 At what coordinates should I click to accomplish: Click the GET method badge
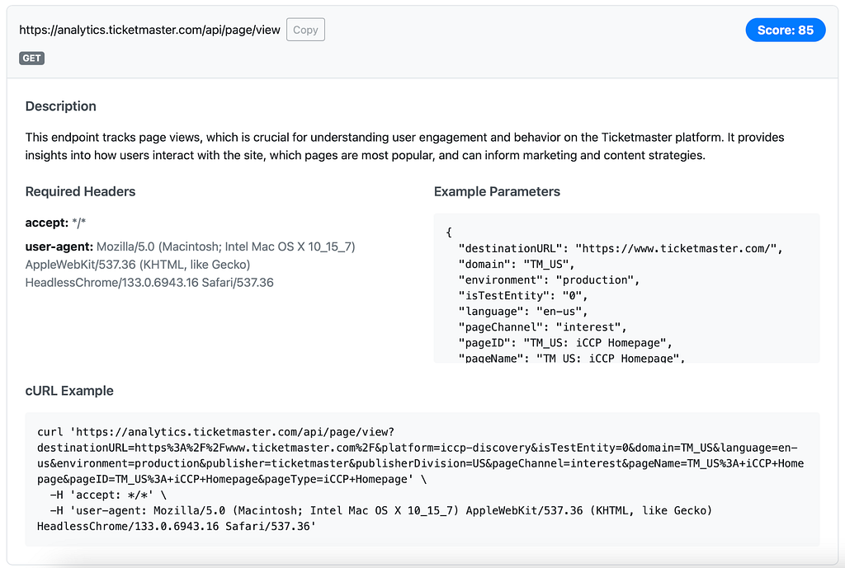(x=32, y=59)
